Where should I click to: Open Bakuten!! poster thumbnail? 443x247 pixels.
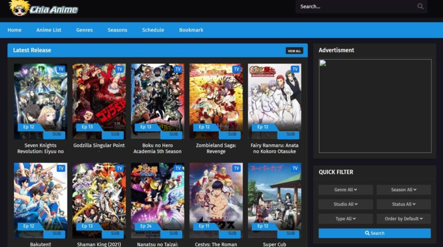tap(40, 201)
